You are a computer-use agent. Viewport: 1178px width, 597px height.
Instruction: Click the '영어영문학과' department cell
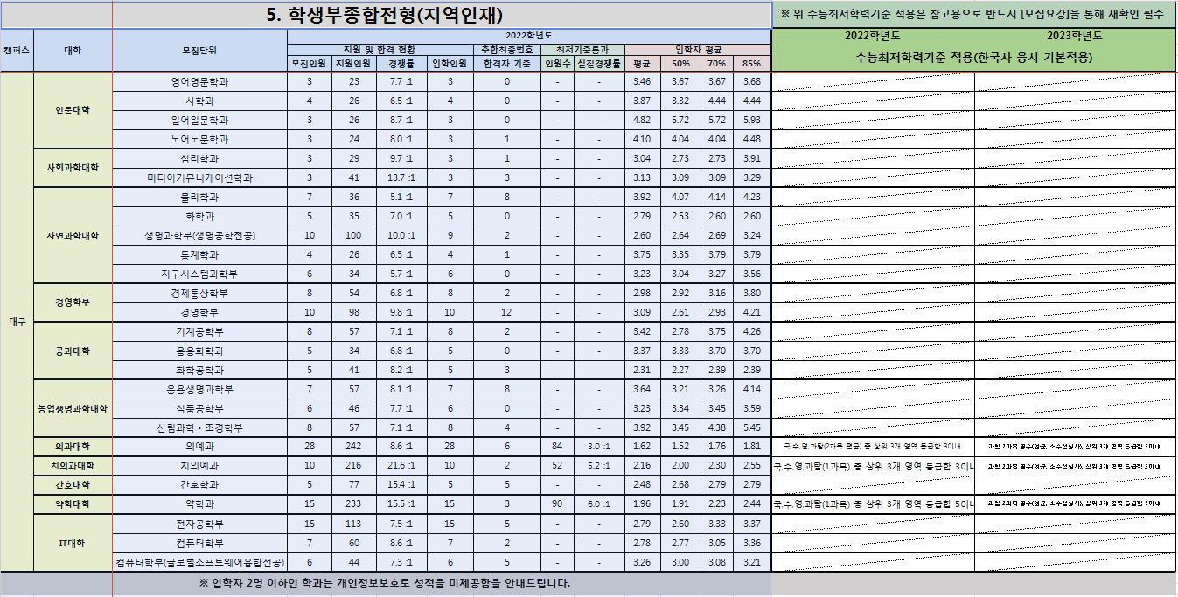[199, 81]
